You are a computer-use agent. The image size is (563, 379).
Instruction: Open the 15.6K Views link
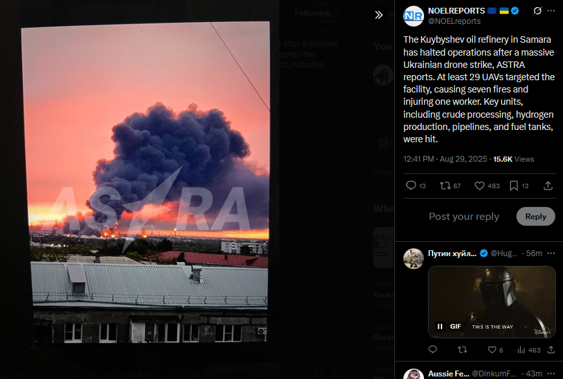tap(513, 159)
